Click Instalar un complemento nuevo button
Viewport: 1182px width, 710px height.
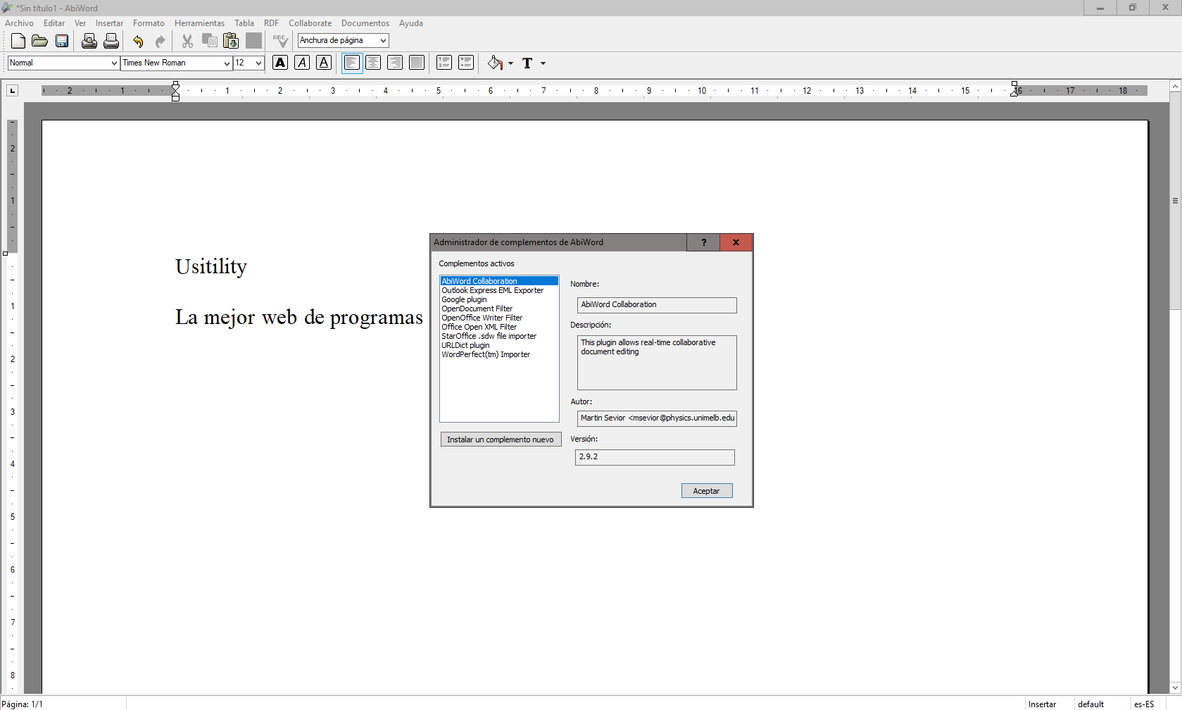coord(500,440)
